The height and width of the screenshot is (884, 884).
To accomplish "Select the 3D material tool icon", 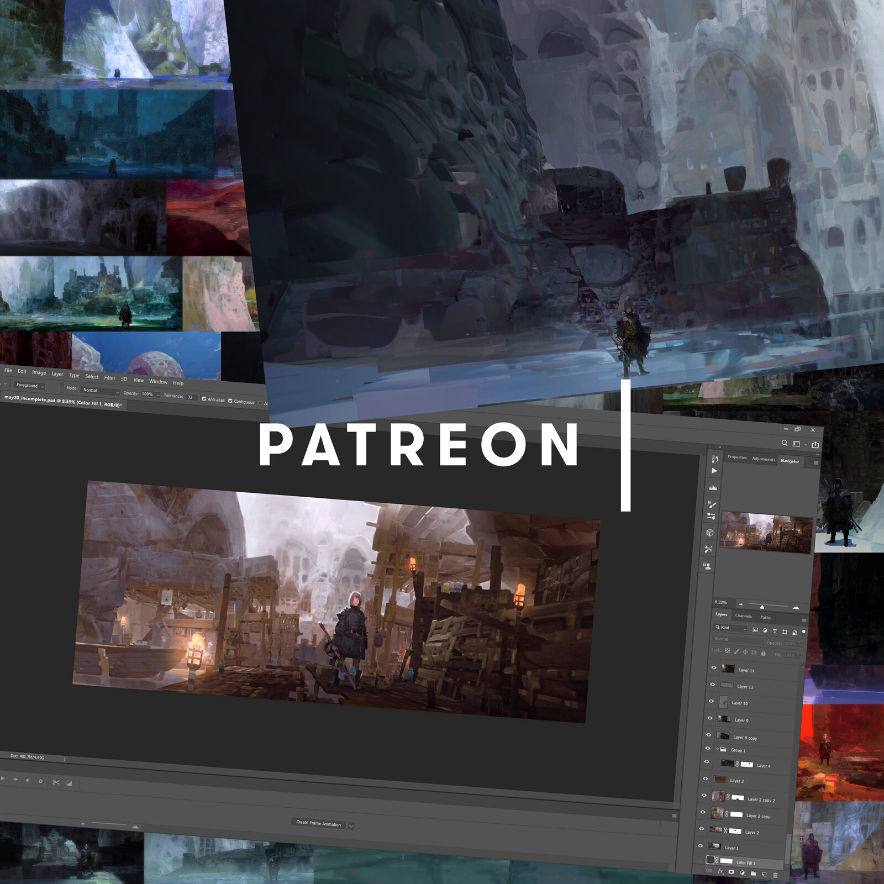I will 711,533.
